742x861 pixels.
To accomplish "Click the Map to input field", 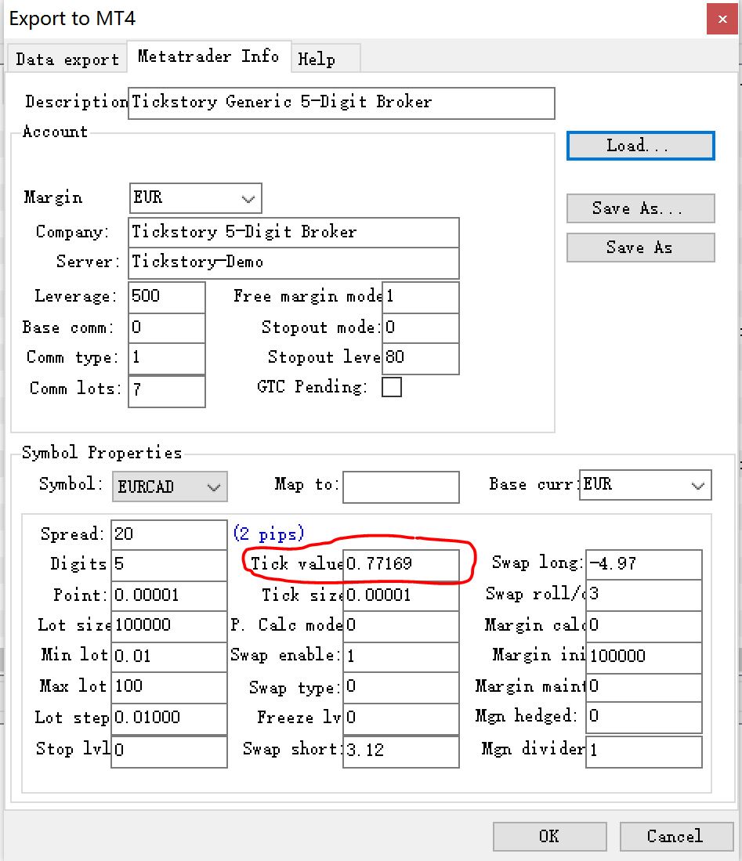I will pyautogui.click(x=401, y=487).
